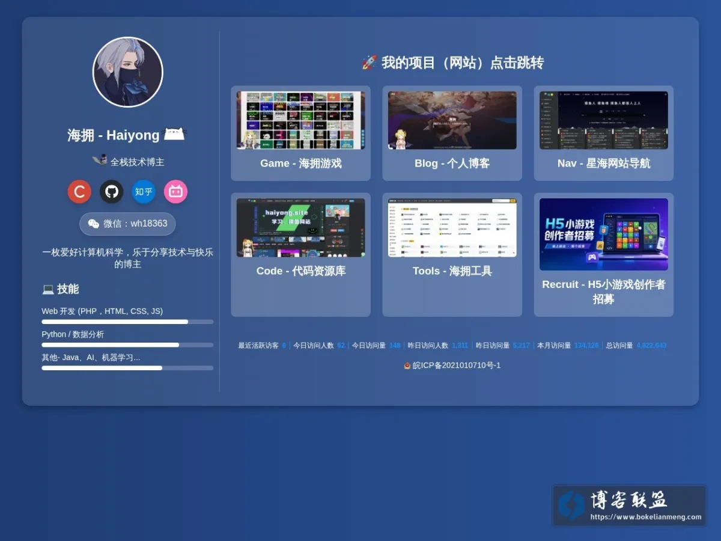The image size is (721, 541).
Task: Click the rocket emoji in projects heading
Action: tap(369, 63)
